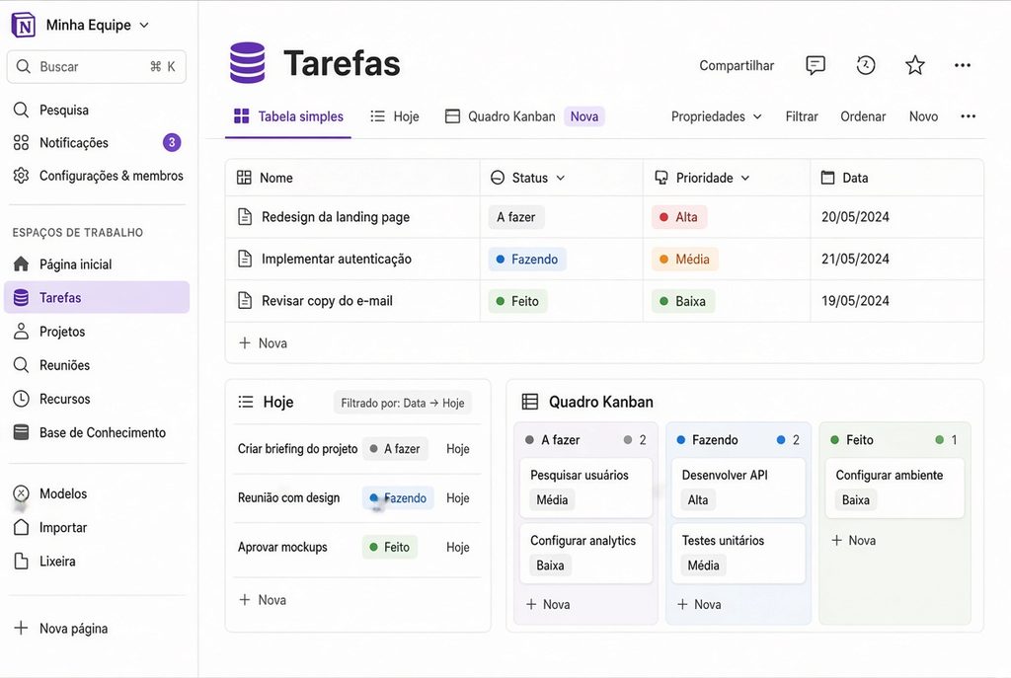Click the Baixa priority tag in table
The image size is (1011, 678).
(683, 301)
